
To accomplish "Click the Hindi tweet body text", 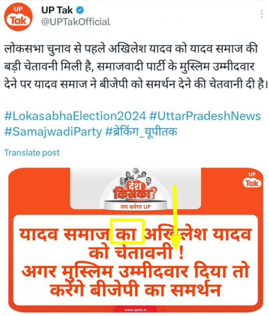I will pos(136,66).
